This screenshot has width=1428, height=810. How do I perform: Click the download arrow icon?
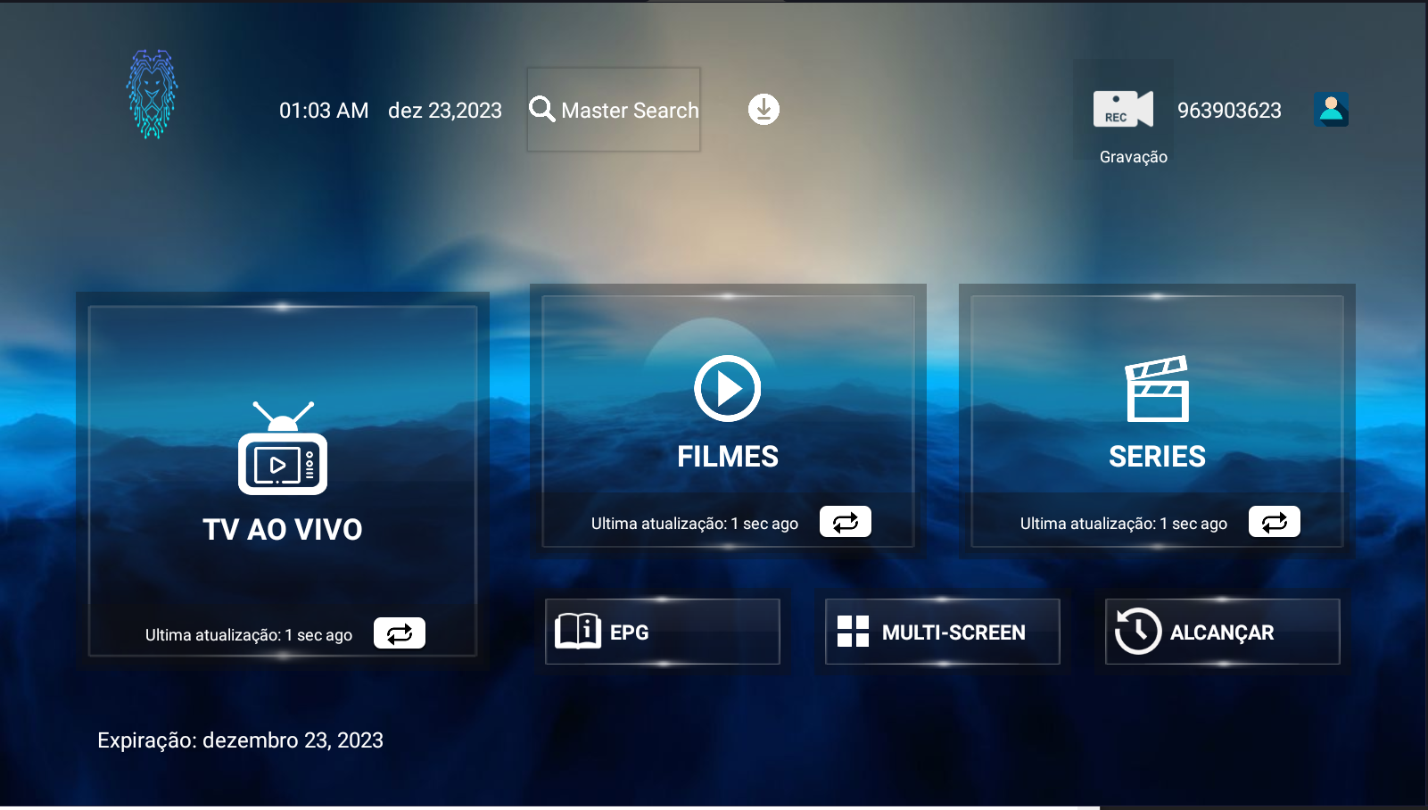tap(764, 110)
